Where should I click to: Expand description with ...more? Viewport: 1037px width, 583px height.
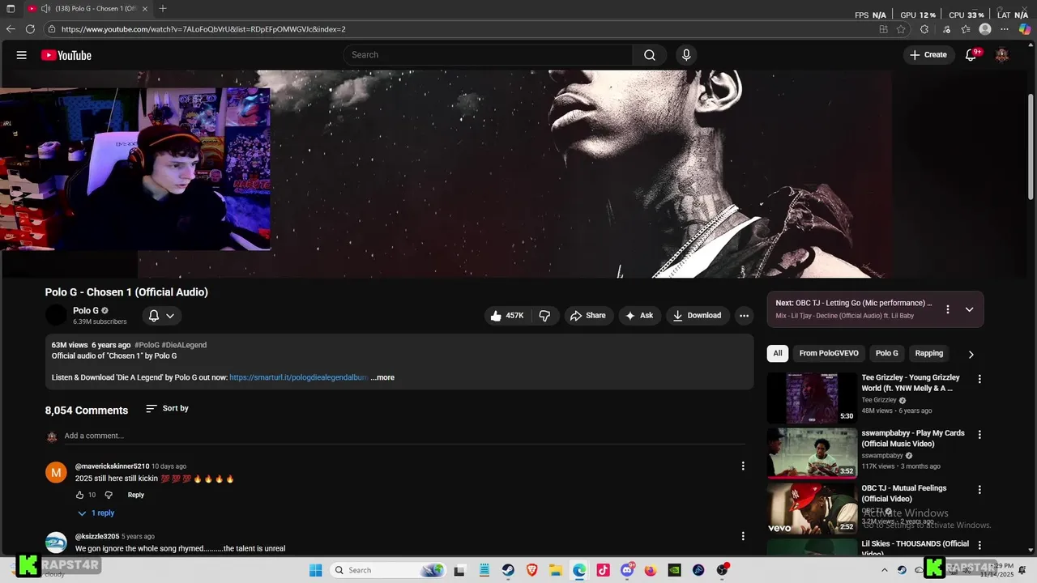pyautogui.click(x=382, y=377)
